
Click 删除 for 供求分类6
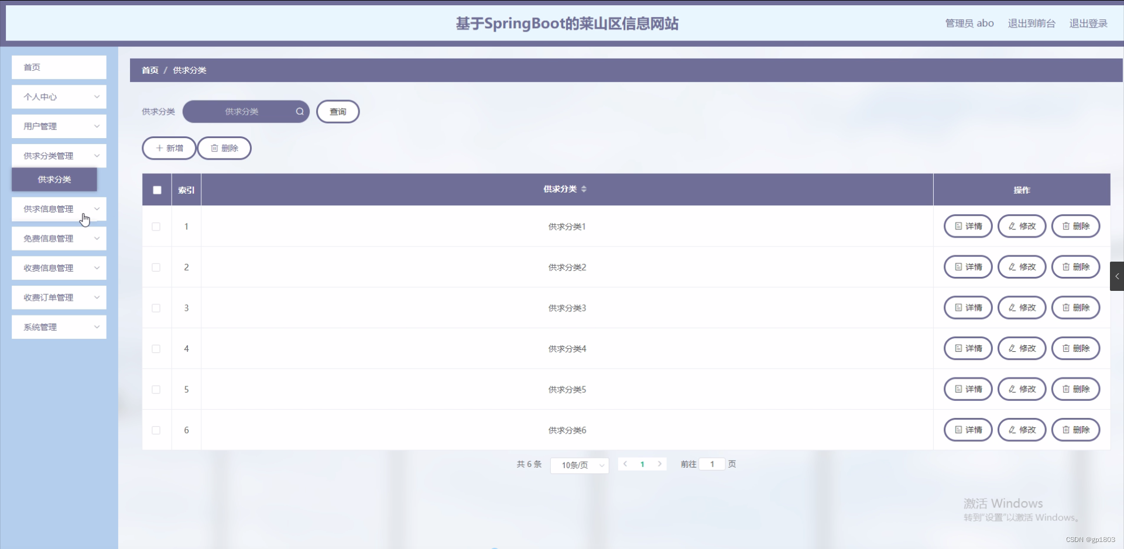1076,430
